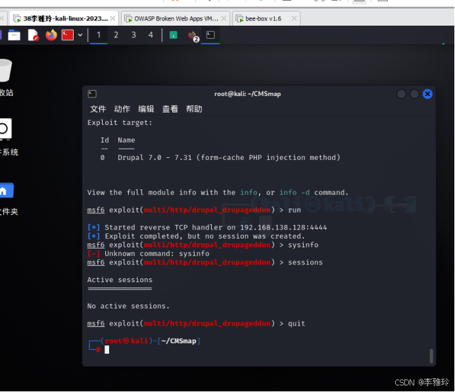Open the 编辑 menu in terminal
The width and height of the screenshot is (455, 392).
pos(146,109)
